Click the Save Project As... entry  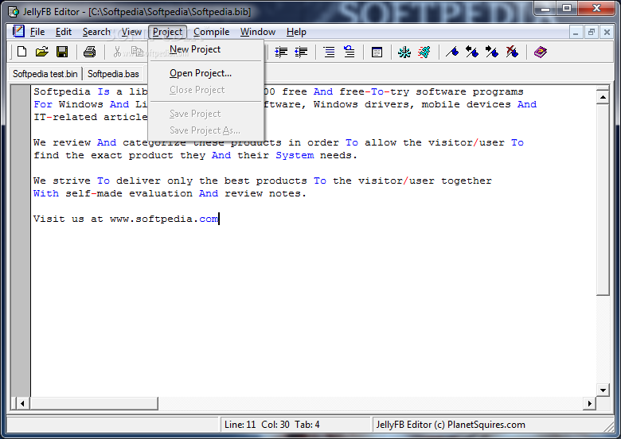tap(205, 130)
